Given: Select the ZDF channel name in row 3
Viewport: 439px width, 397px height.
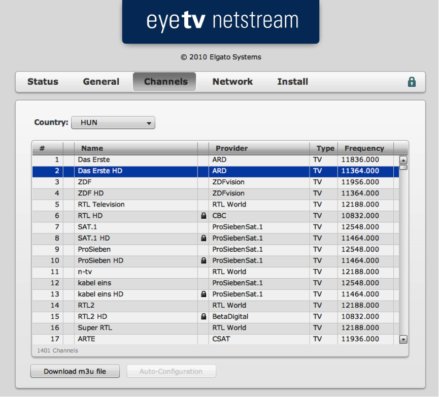Looking at the screenshot, I should coord(85,182).
